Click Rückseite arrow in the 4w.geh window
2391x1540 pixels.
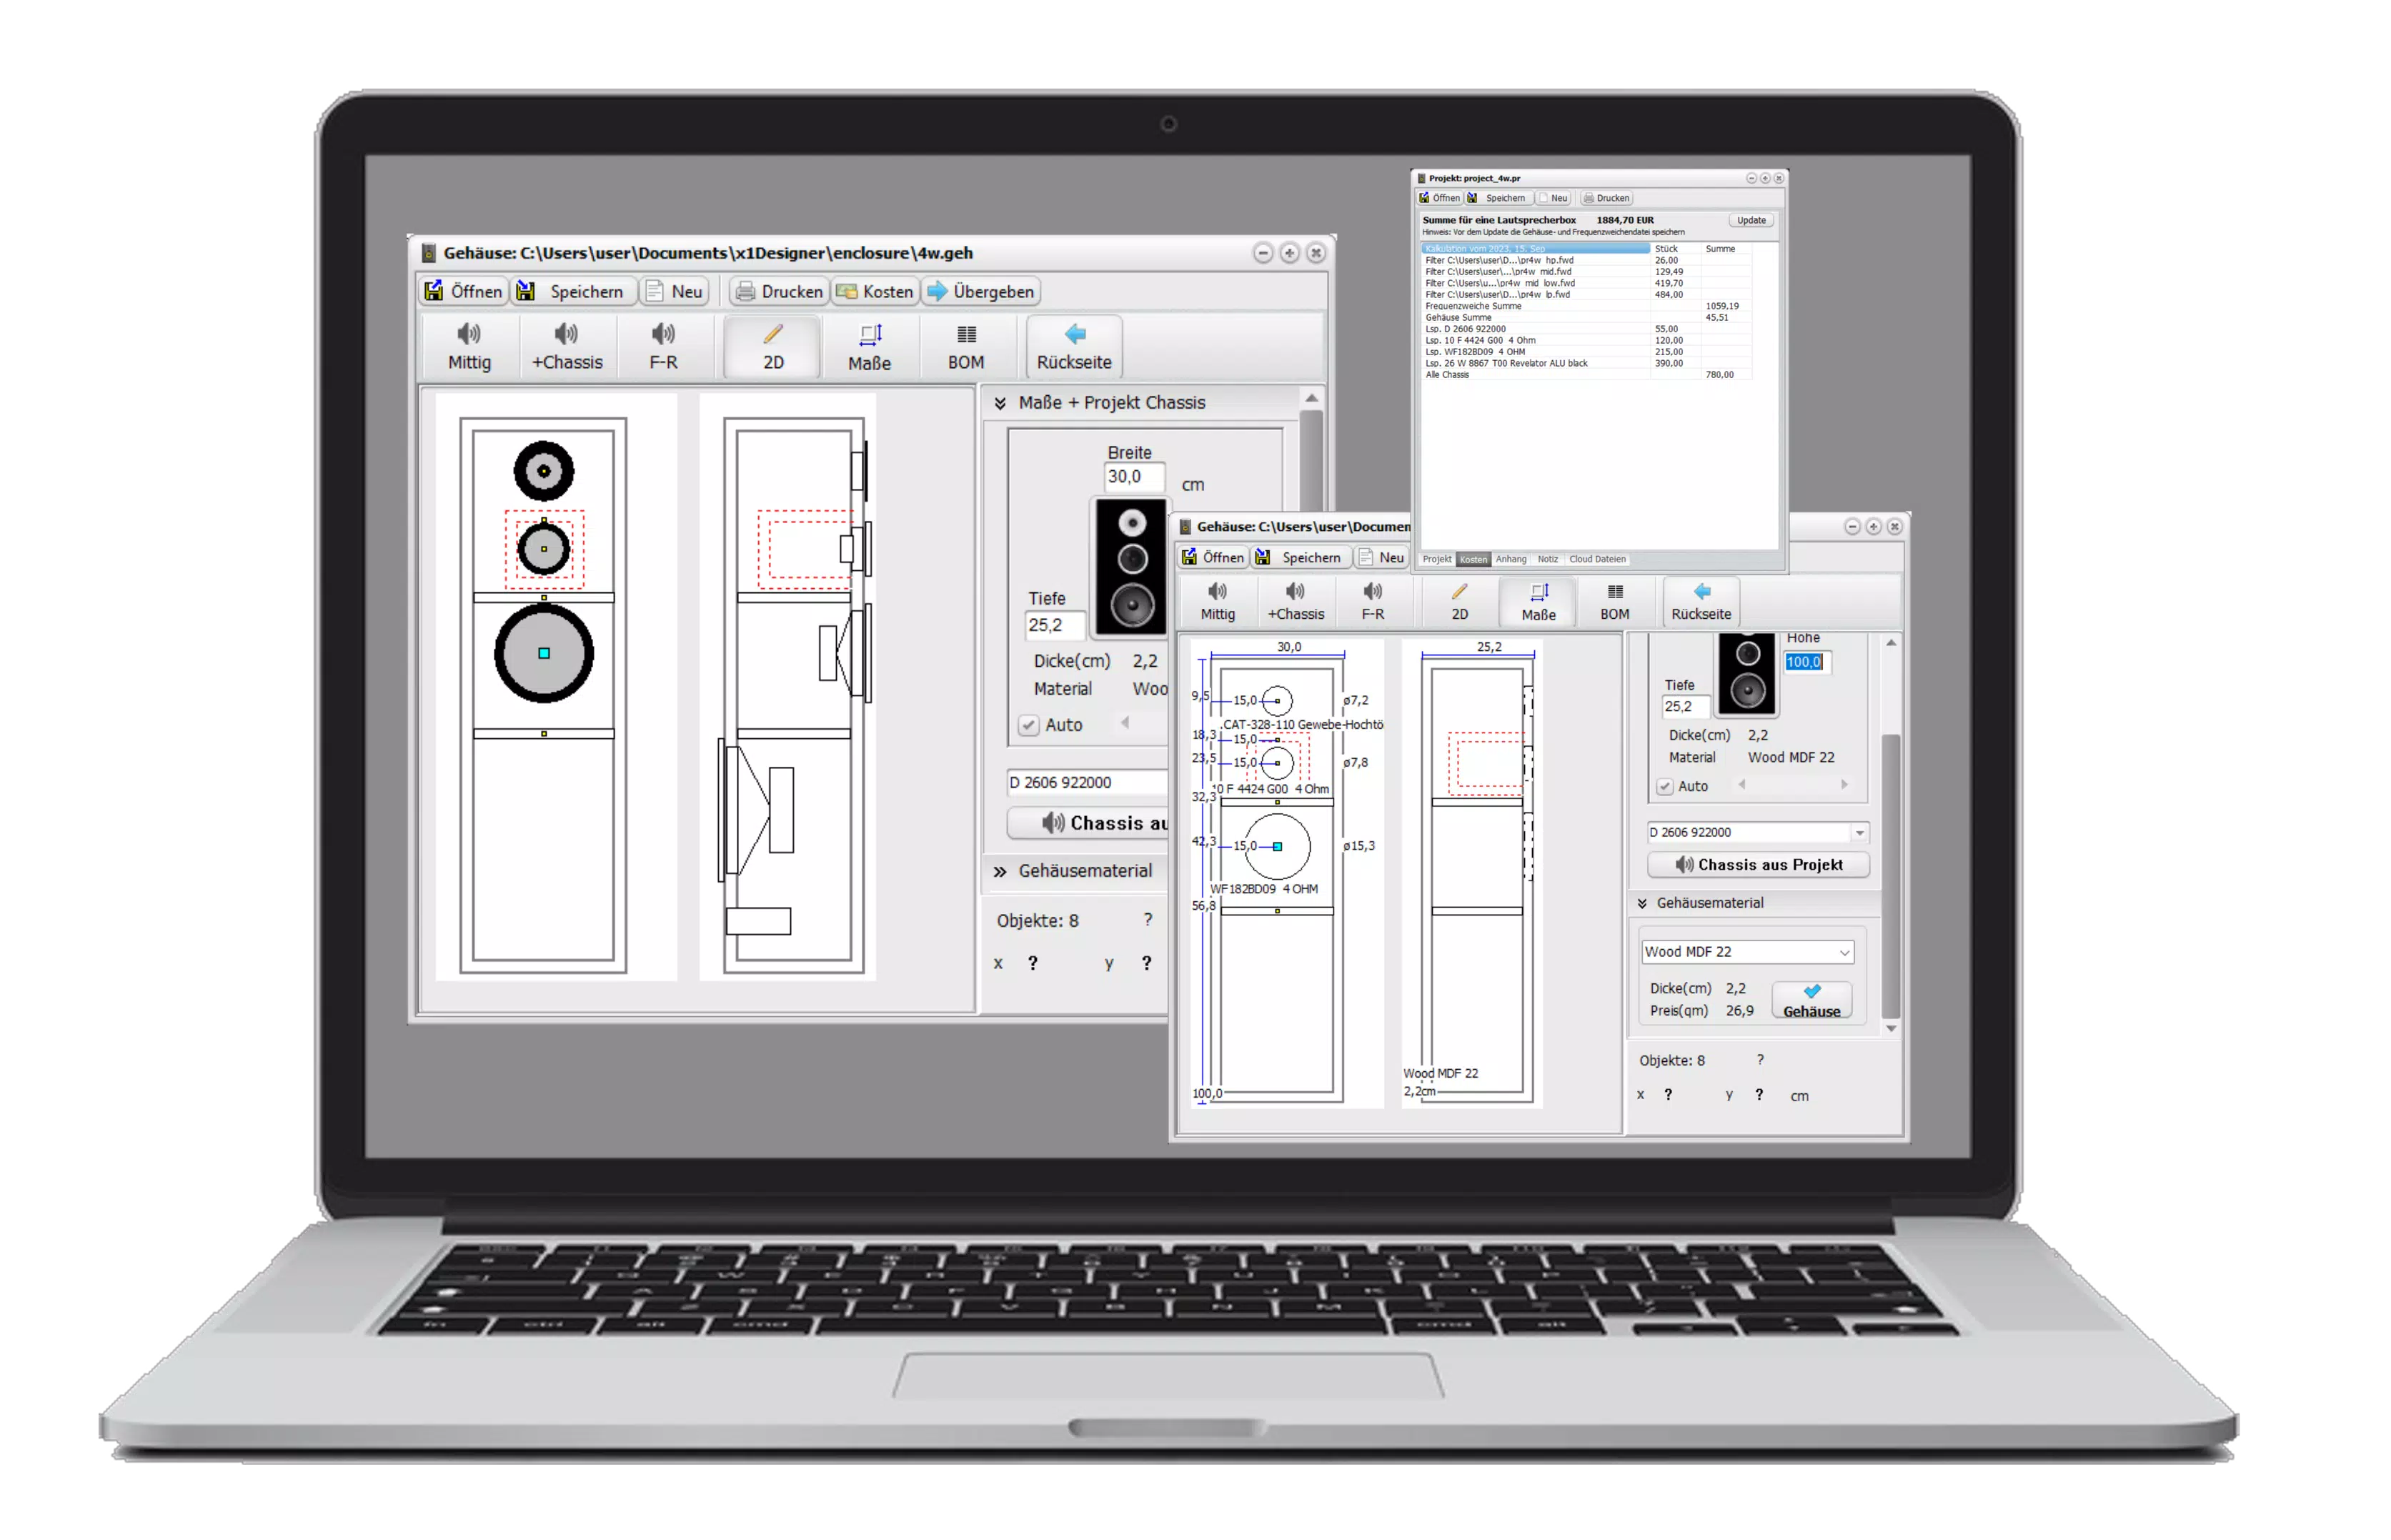coord(1074,346)
